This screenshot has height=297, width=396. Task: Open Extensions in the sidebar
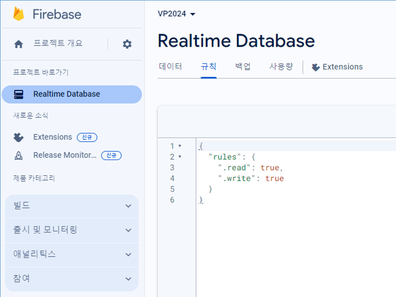tap(52, 137)
